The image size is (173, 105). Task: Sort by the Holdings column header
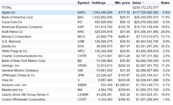tap(98, 3)
